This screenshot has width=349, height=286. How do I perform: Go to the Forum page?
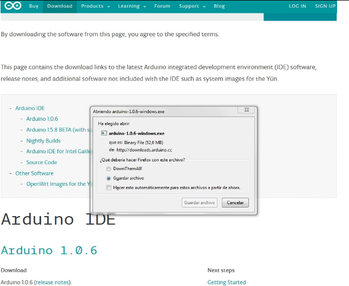(162, 6)
